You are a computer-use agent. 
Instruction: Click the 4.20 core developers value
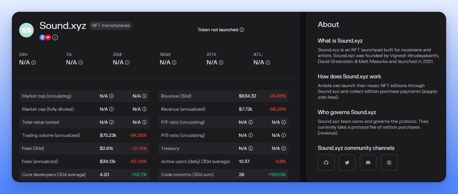point(105,175)
